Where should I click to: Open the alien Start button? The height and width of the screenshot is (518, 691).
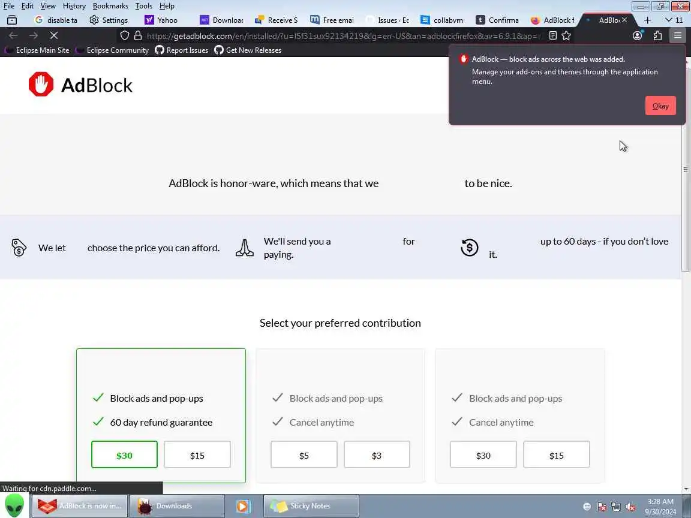pos(14,505)
